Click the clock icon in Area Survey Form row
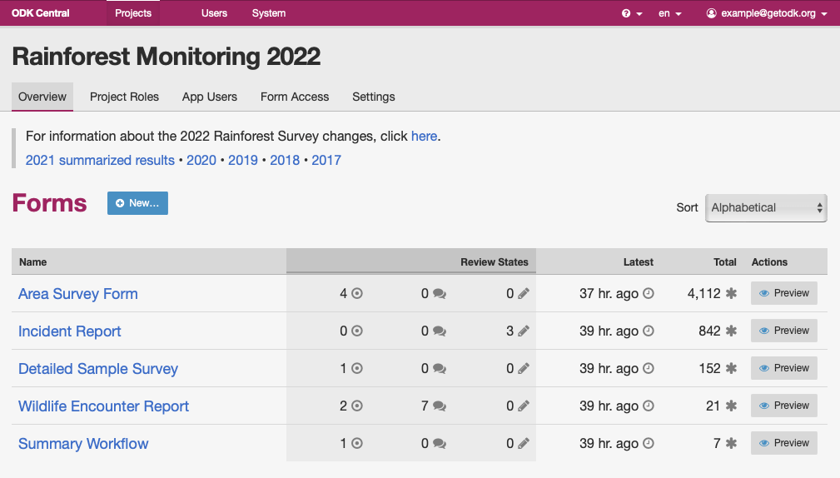Viewport: 840px width, 478px height. (x=649, y=294)
